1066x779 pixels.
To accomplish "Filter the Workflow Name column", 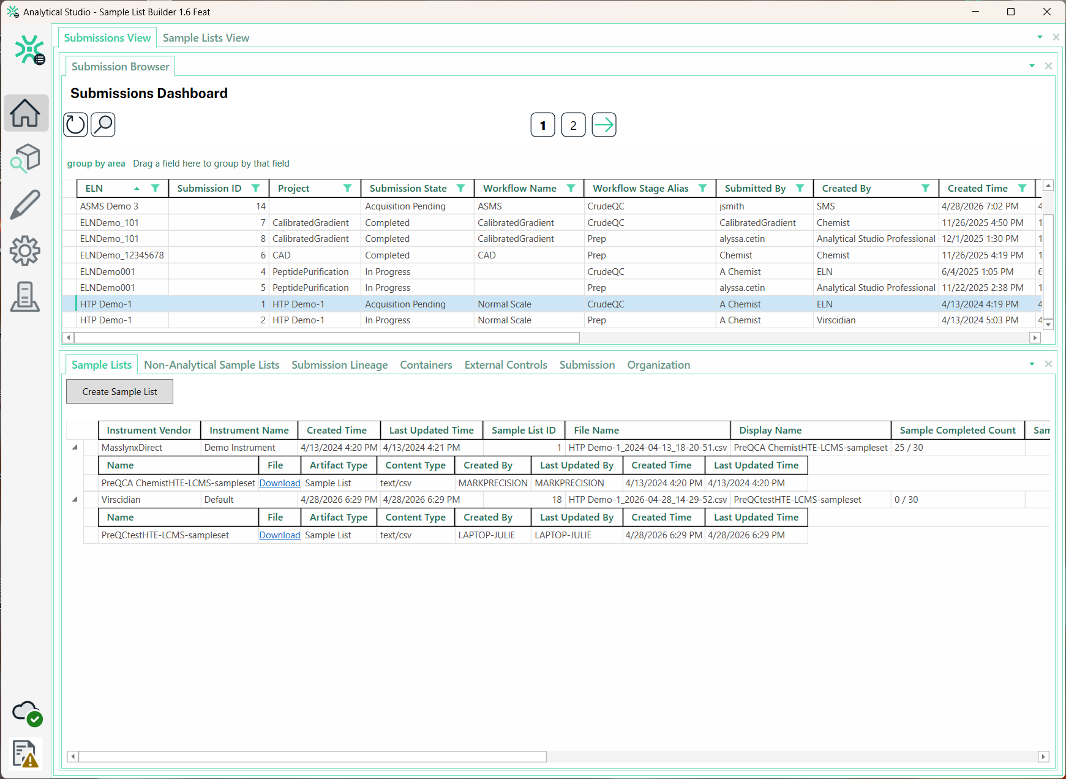I will tap(571, 189).
